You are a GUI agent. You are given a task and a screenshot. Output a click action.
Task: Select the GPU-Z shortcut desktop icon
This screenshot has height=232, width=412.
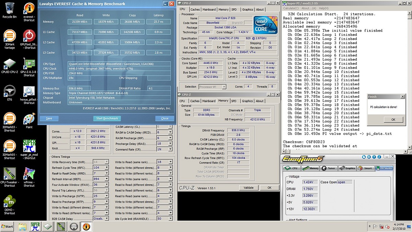click(x=29, y=67)
